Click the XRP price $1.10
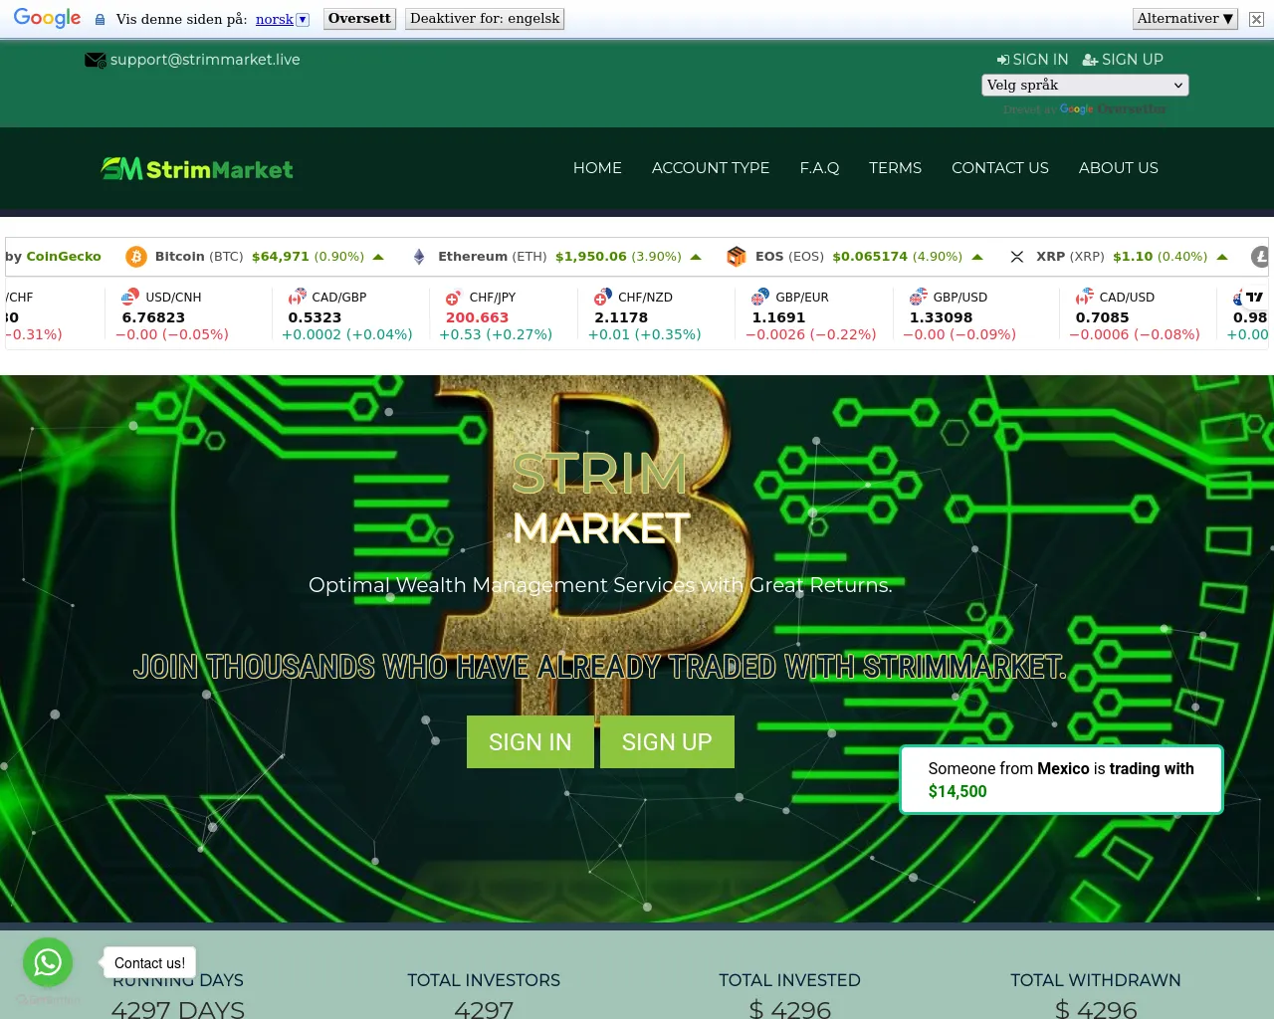The height and width of the screenshot is (1019, 1274). pos(1133,257)
